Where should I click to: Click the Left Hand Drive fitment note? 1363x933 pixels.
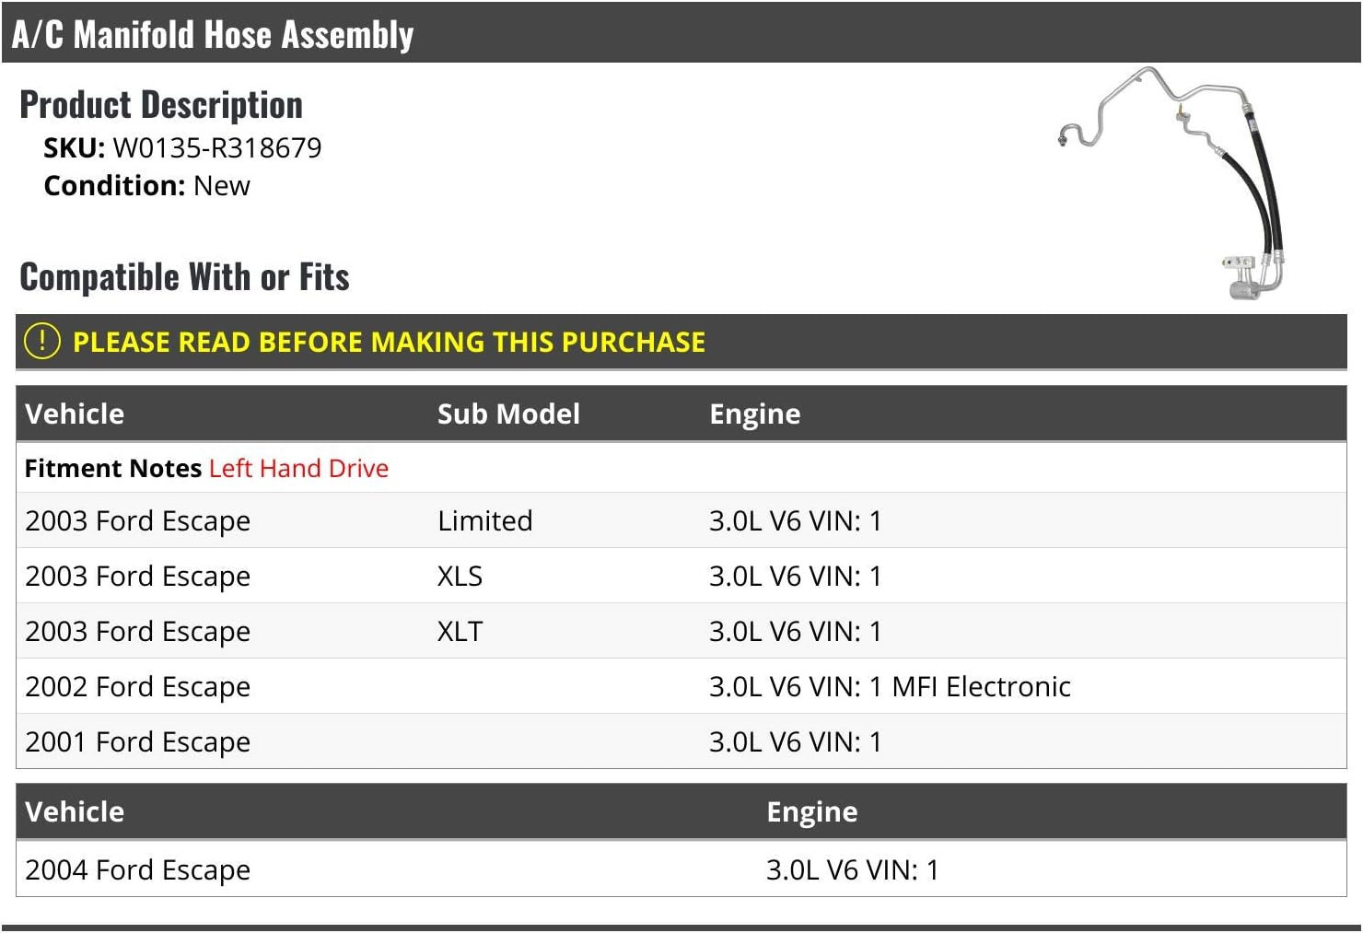click(x=298, y=468)
